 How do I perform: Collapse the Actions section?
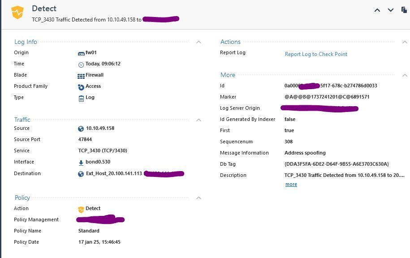coord(405,42)
